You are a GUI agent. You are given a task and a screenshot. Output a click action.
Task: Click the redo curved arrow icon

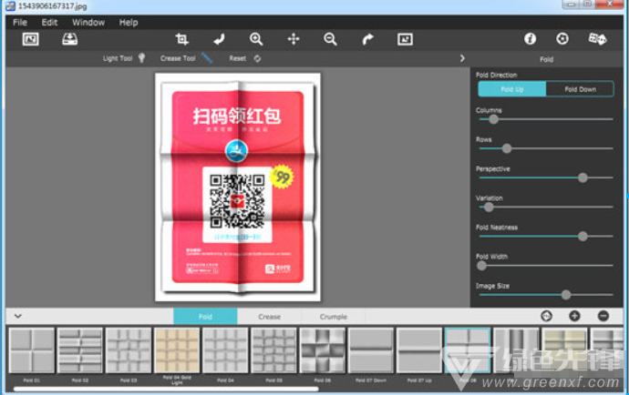click(x=367, y=39)
